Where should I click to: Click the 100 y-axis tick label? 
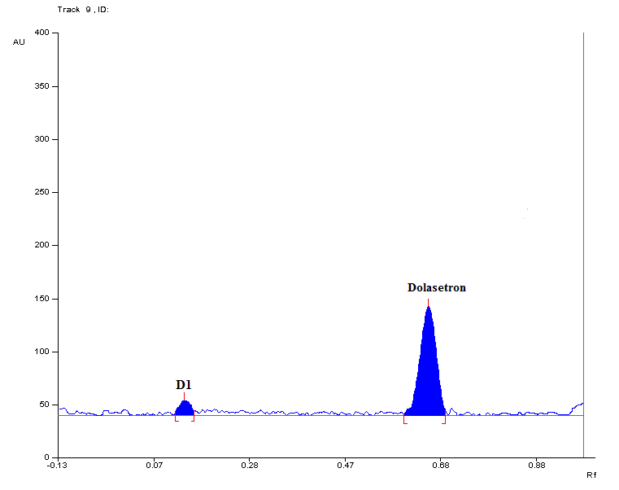pos(41,352)
